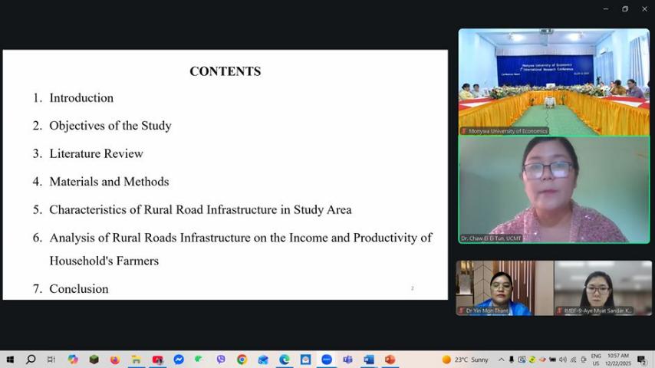Select the Zoom app icon in taskbar
The width and height of the screenshot is (655, 368).
click(x=327, y=360)
